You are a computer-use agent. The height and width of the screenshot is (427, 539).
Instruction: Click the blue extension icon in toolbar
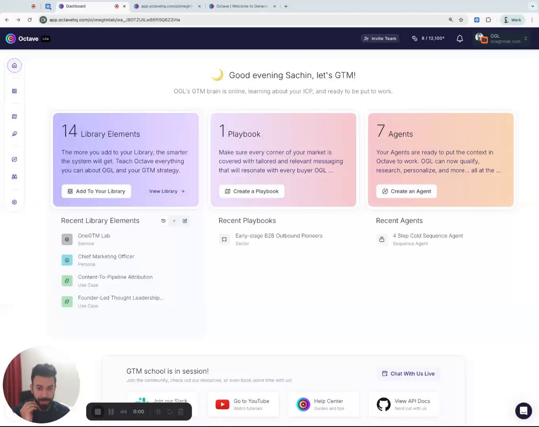pos(477,20)
